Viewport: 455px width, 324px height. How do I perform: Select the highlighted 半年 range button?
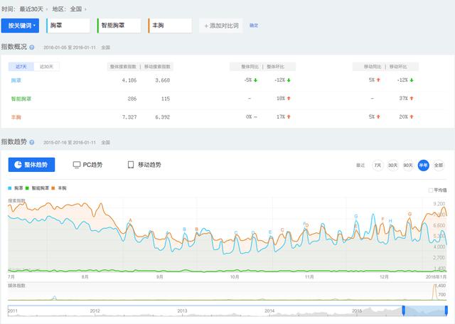click(x=424, y=166)
